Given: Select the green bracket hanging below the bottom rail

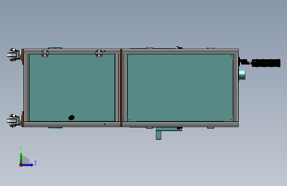Looking at the screenshot, I should coord(159,133).
